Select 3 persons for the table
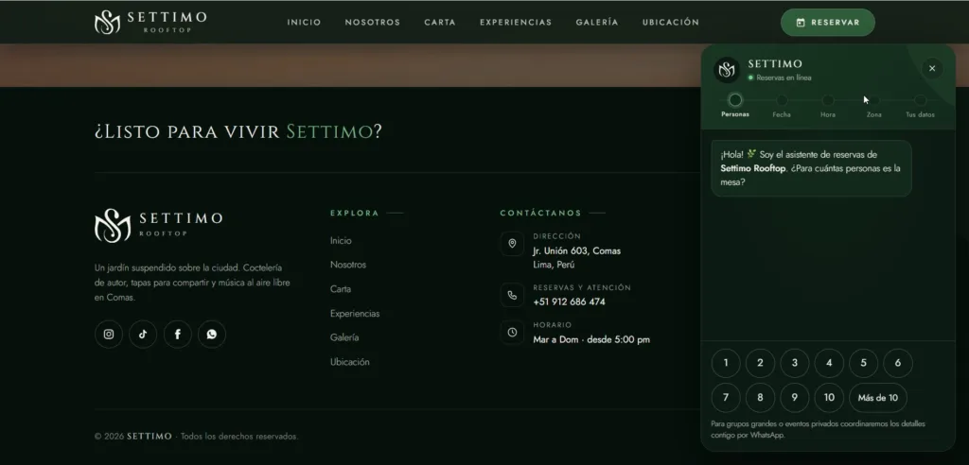 point(795,363)
